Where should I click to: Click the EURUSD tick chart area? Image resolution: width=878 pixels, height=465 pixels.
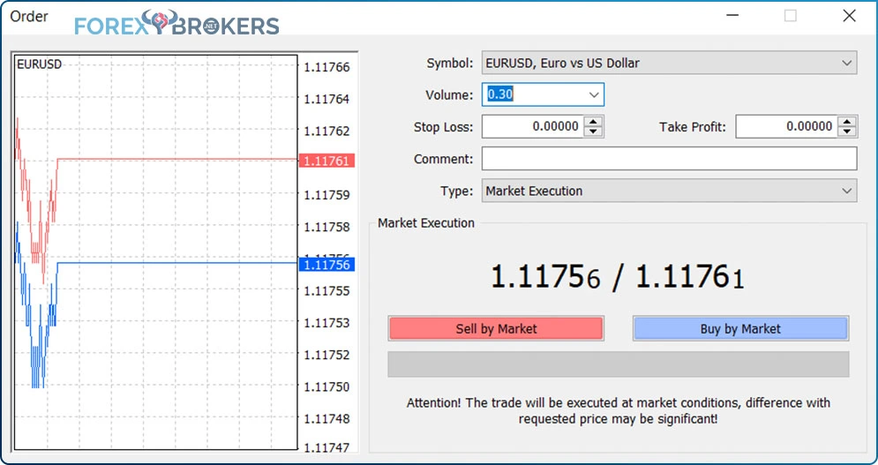(155, 251)
